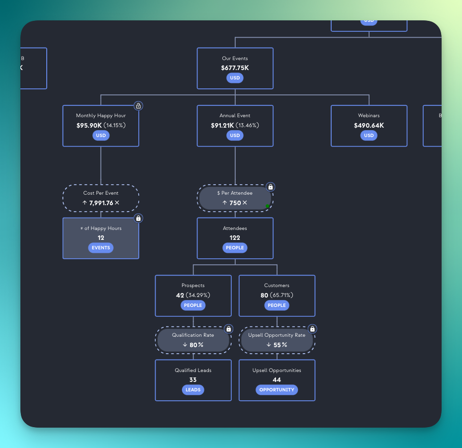Screen dimensions: 462x448
Task: Toggle the lock on $ Per Attendee
Action: [x=270, y=187]
